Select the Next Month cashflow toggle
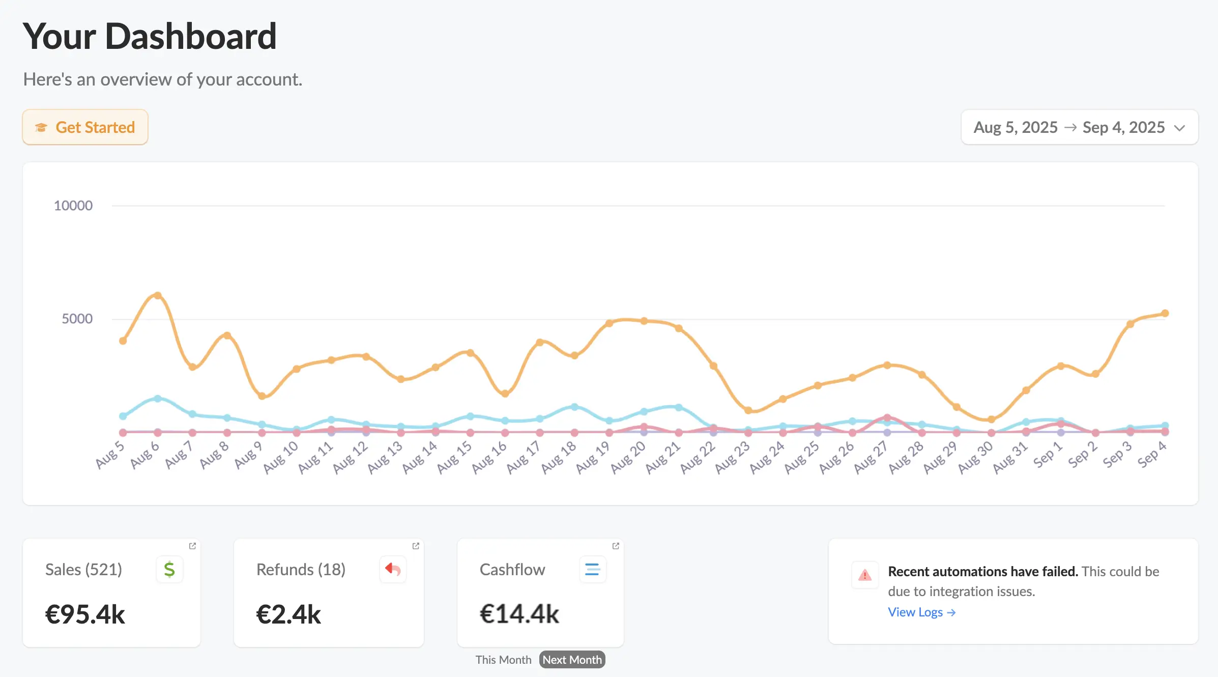The width and height of the screenshot is (1218, 677). click(x=572, y=660)
